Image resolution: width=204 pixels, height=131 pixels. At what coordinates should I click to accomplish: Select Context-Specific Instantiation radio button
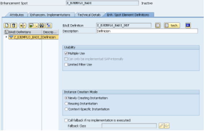pyautogui.click(x=66, y=109)
